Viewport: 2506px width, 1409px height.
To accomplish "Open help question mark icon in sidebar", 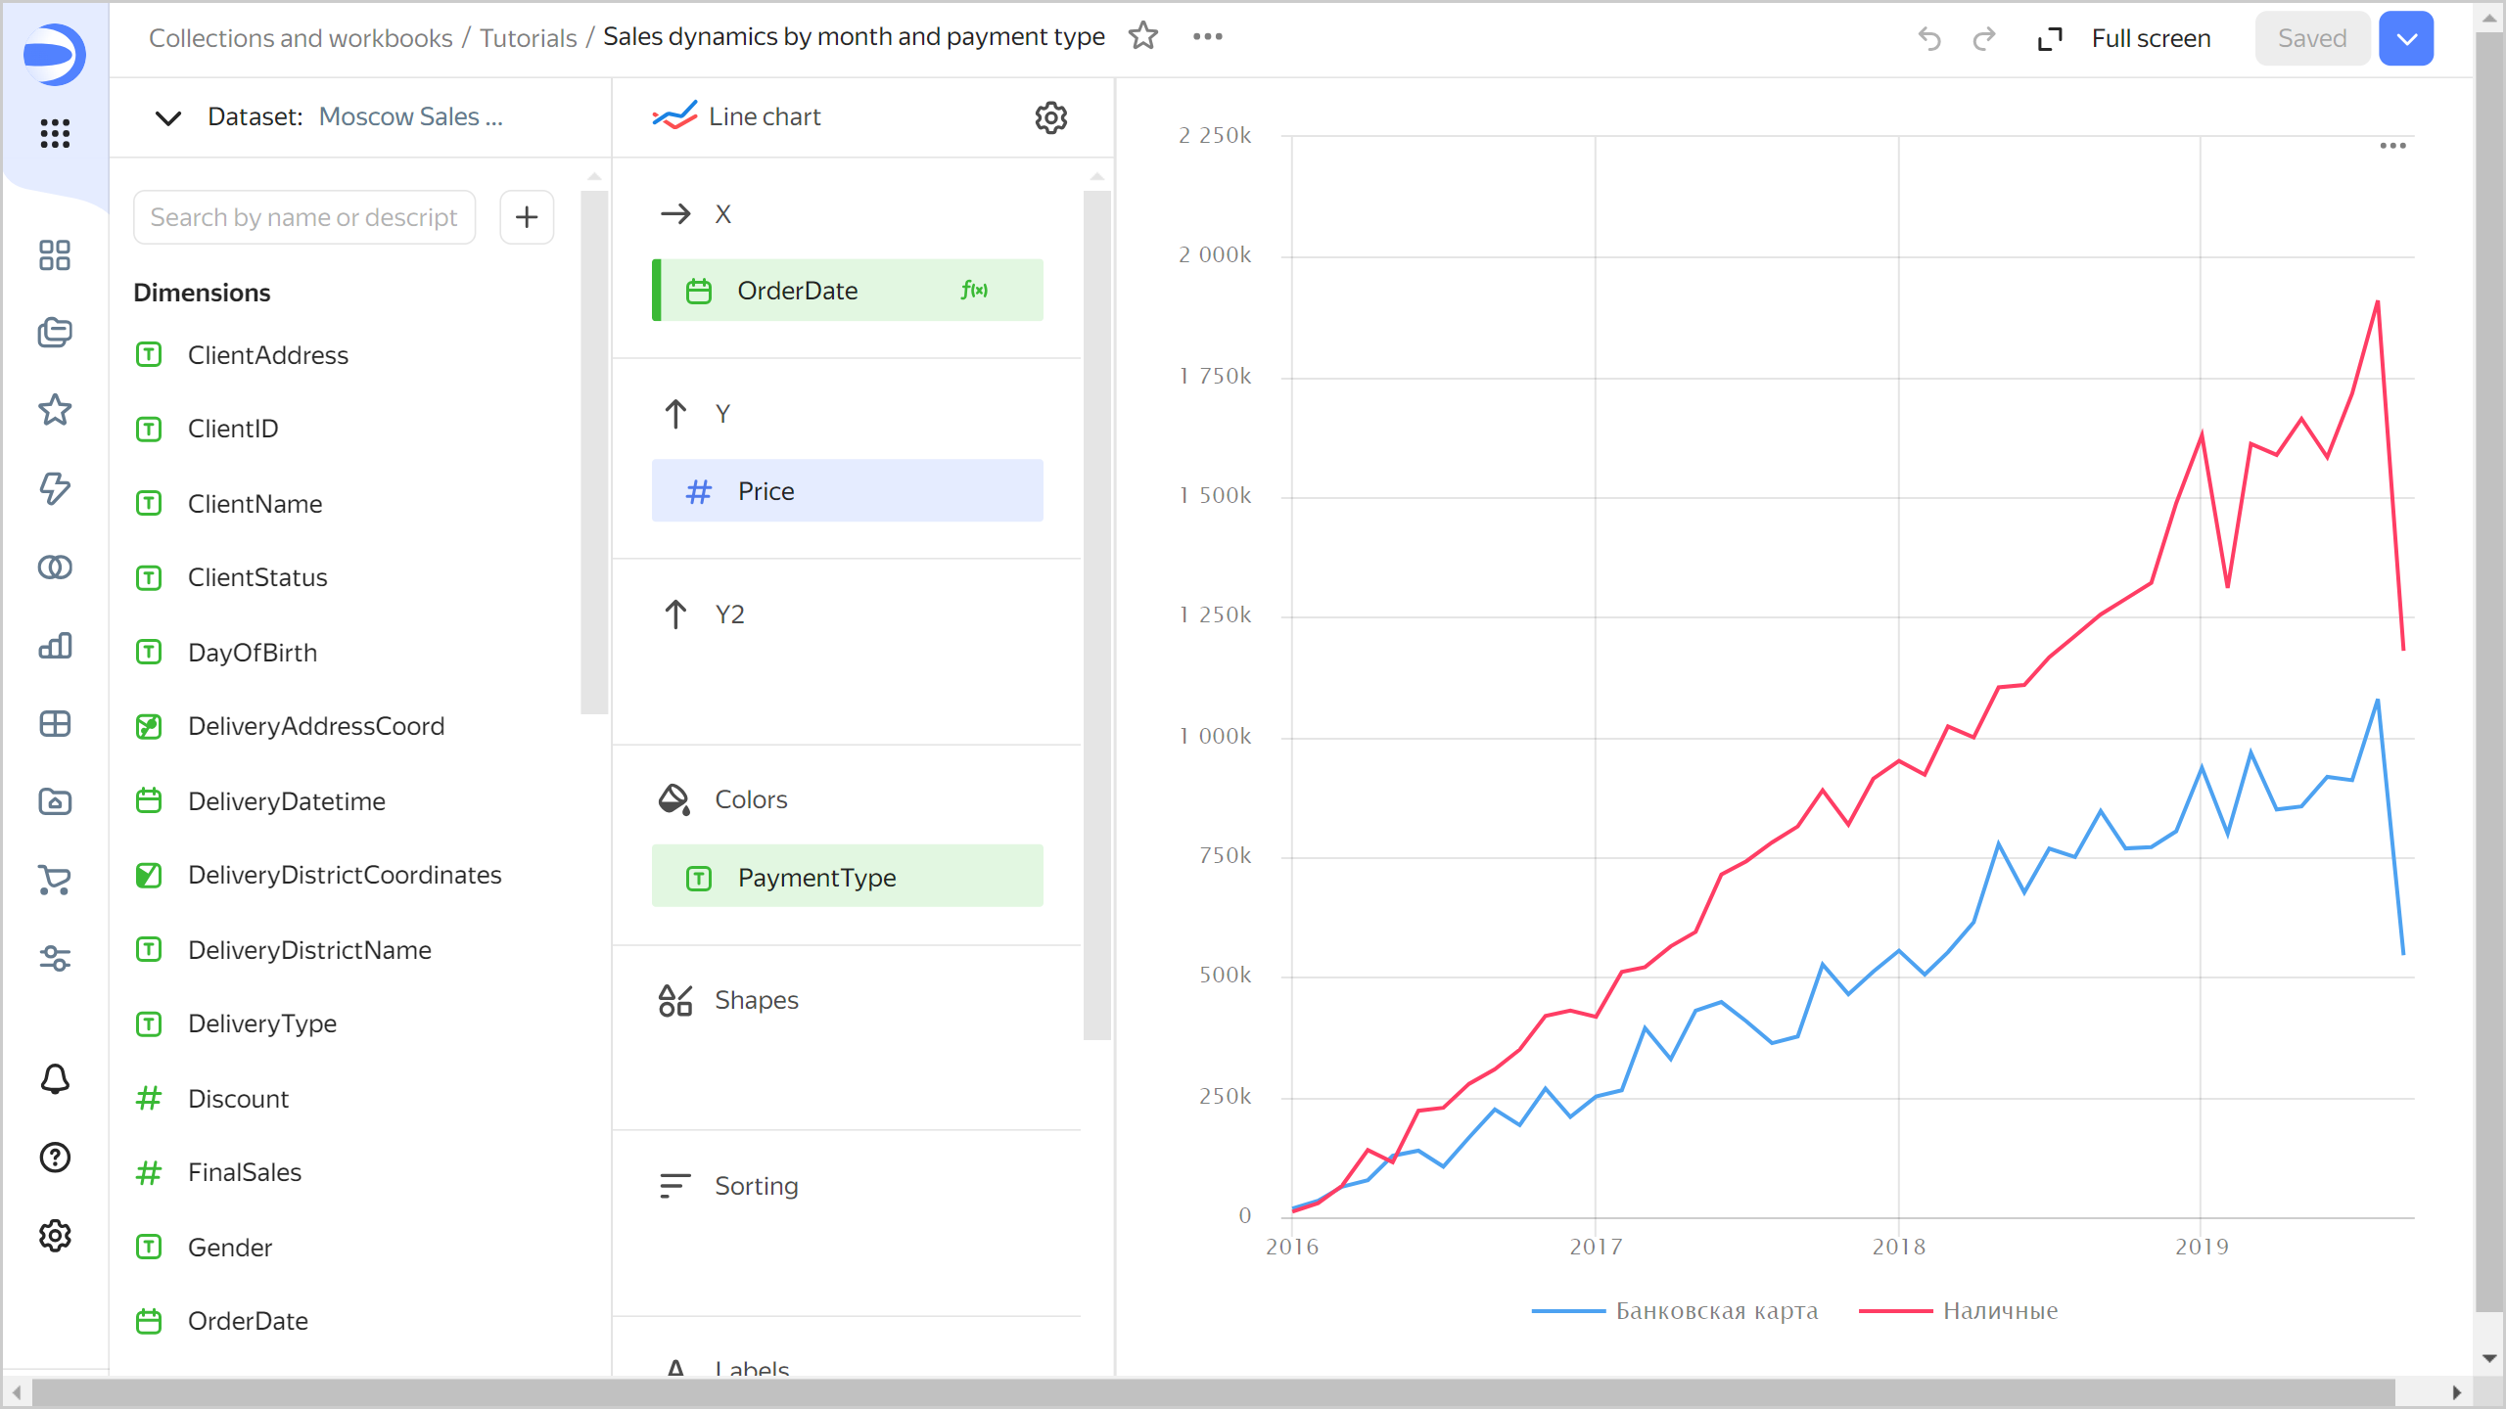I will (55, 1158).
